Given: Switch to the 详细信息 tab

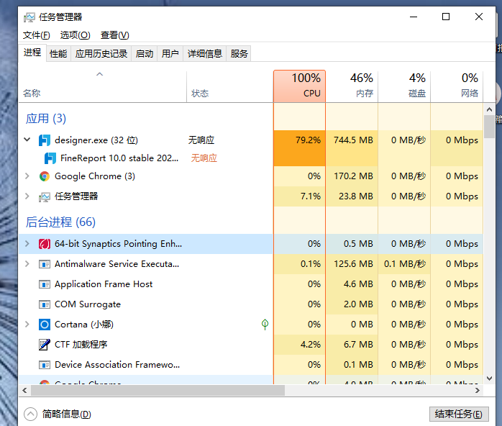Looking at the screenshot, I should click(x=204, y=53).
